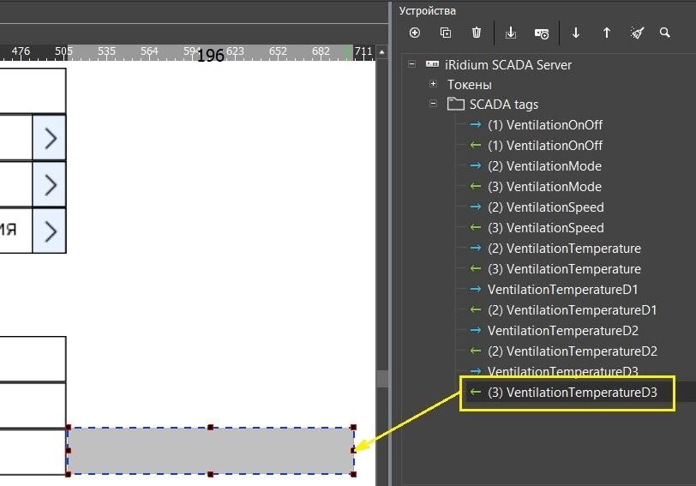Click the broom cleanup icon
696x486 pixels.
click(x=637, y=33)
